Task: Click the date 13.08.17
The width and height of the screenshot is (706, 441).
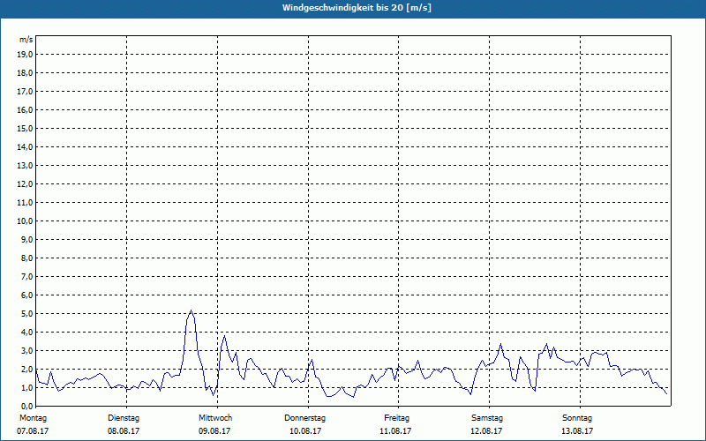Action: (577, 431)
